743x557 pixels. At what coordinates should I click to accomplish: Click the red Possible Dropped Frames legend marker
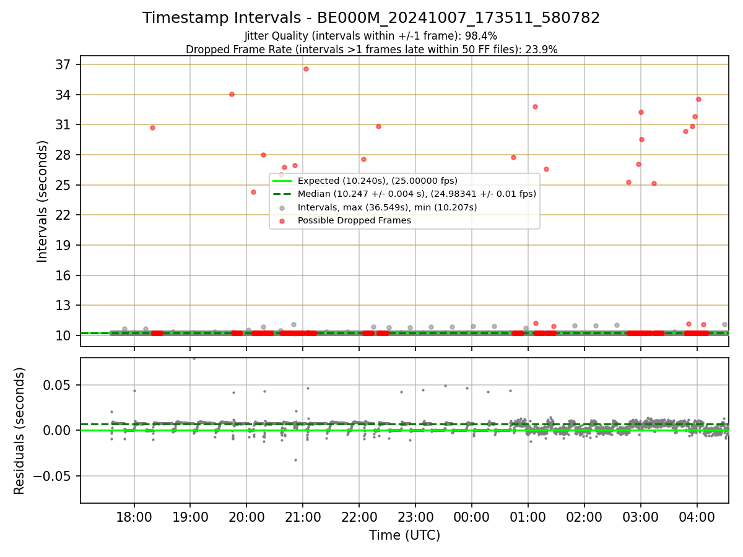tap(282, 220)
